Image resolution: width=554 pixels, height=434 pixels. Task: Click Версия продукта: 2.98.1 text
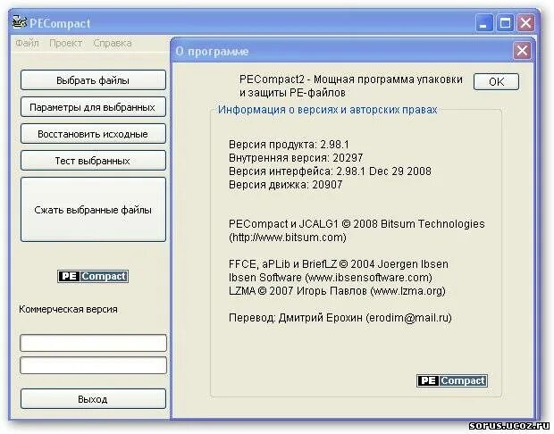pyautogui.click(x=289, y=145)
